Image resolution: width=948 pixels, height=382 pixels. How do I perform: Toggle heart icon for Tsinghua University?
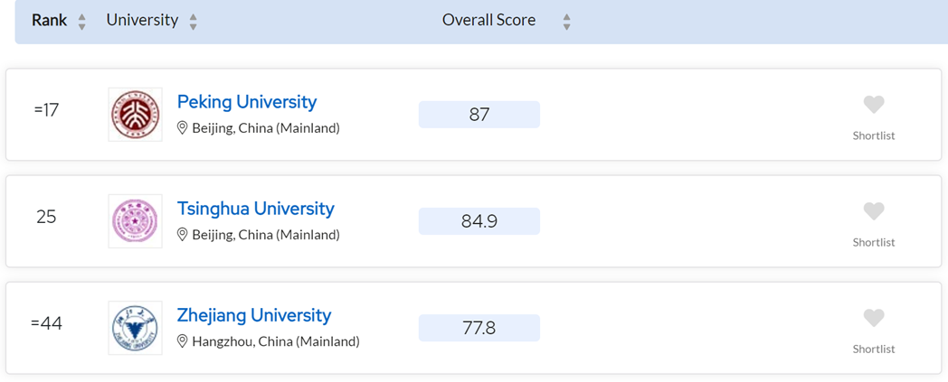click(874, 212)
